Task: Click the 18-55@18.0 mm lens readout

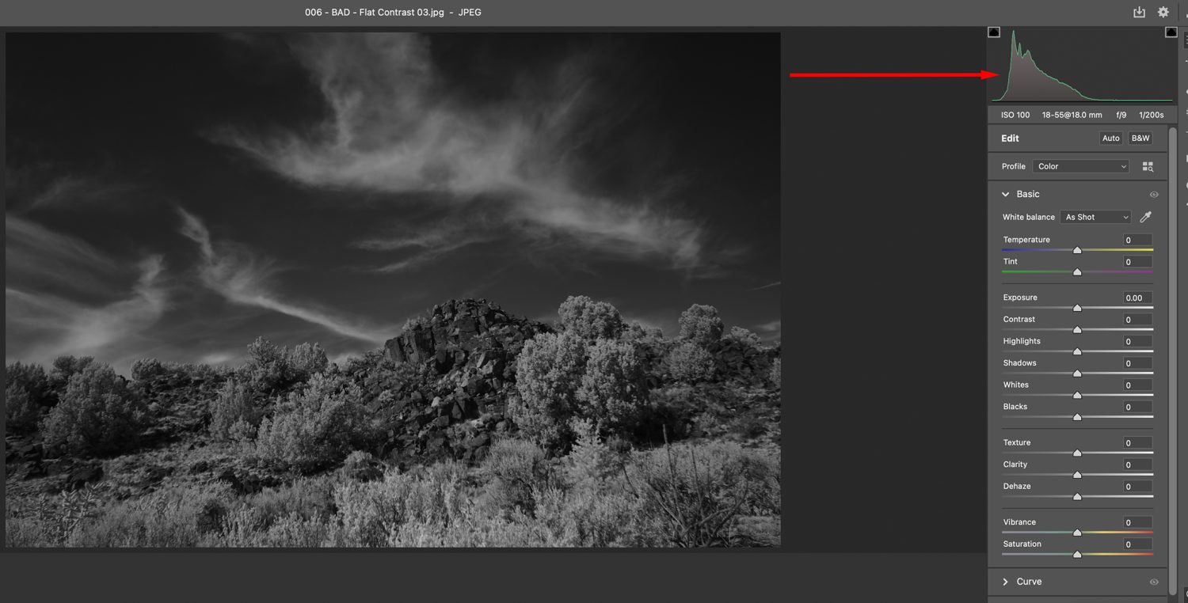Action: 1072,116
